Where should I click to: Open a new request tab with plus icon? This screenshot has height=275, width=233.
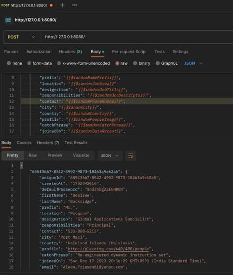[62, 5]
